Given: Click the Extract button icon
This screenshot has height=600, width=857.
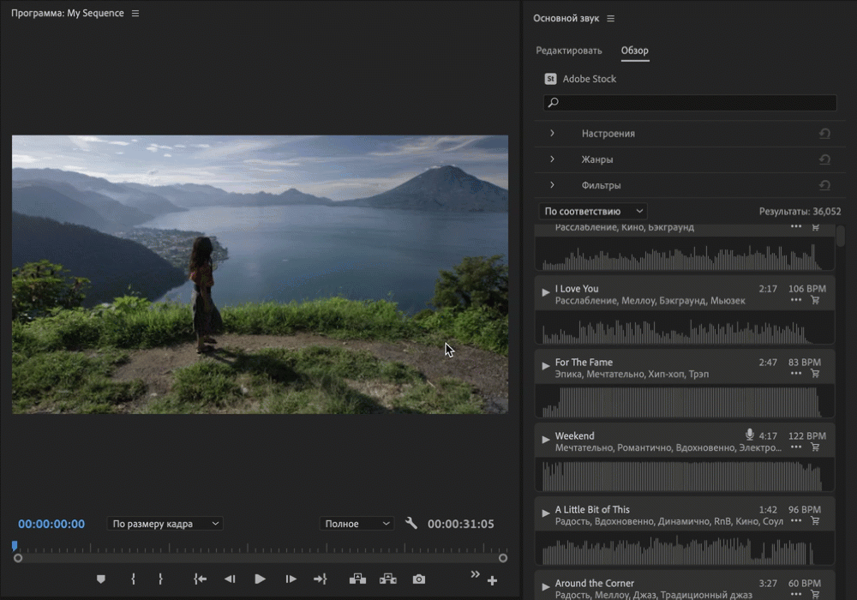Looking at the screenshot, I should tap(388, 579).
